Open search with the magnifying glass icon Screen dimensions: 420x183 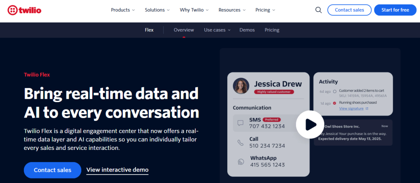tap(318, 10)
